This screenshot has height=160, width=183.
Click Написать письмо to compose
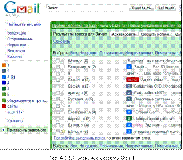click(x=24, y=24)
